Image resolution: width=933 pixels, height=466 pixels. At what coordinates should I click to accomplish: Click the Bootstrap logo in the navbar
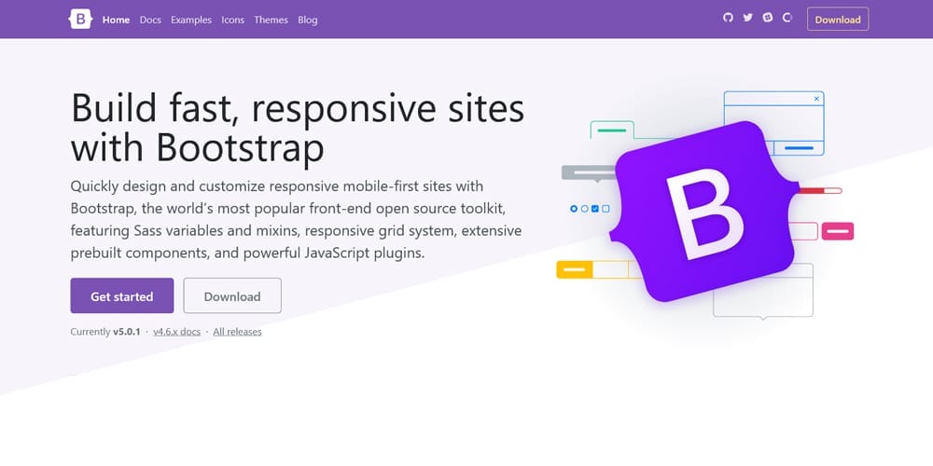pos(80,19)
